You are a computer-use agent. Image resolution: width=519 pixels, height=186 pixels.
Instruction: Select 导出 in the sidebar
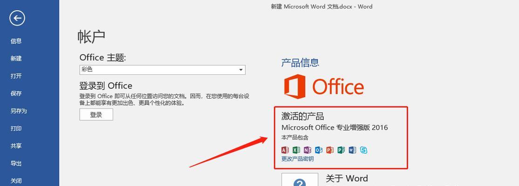click(x=16, y=163)
